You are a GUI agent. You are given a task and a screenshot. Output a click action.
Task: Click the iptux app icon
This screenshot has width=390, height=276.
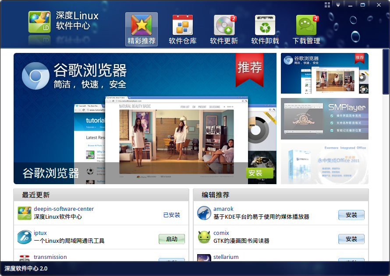click(25, 237)
